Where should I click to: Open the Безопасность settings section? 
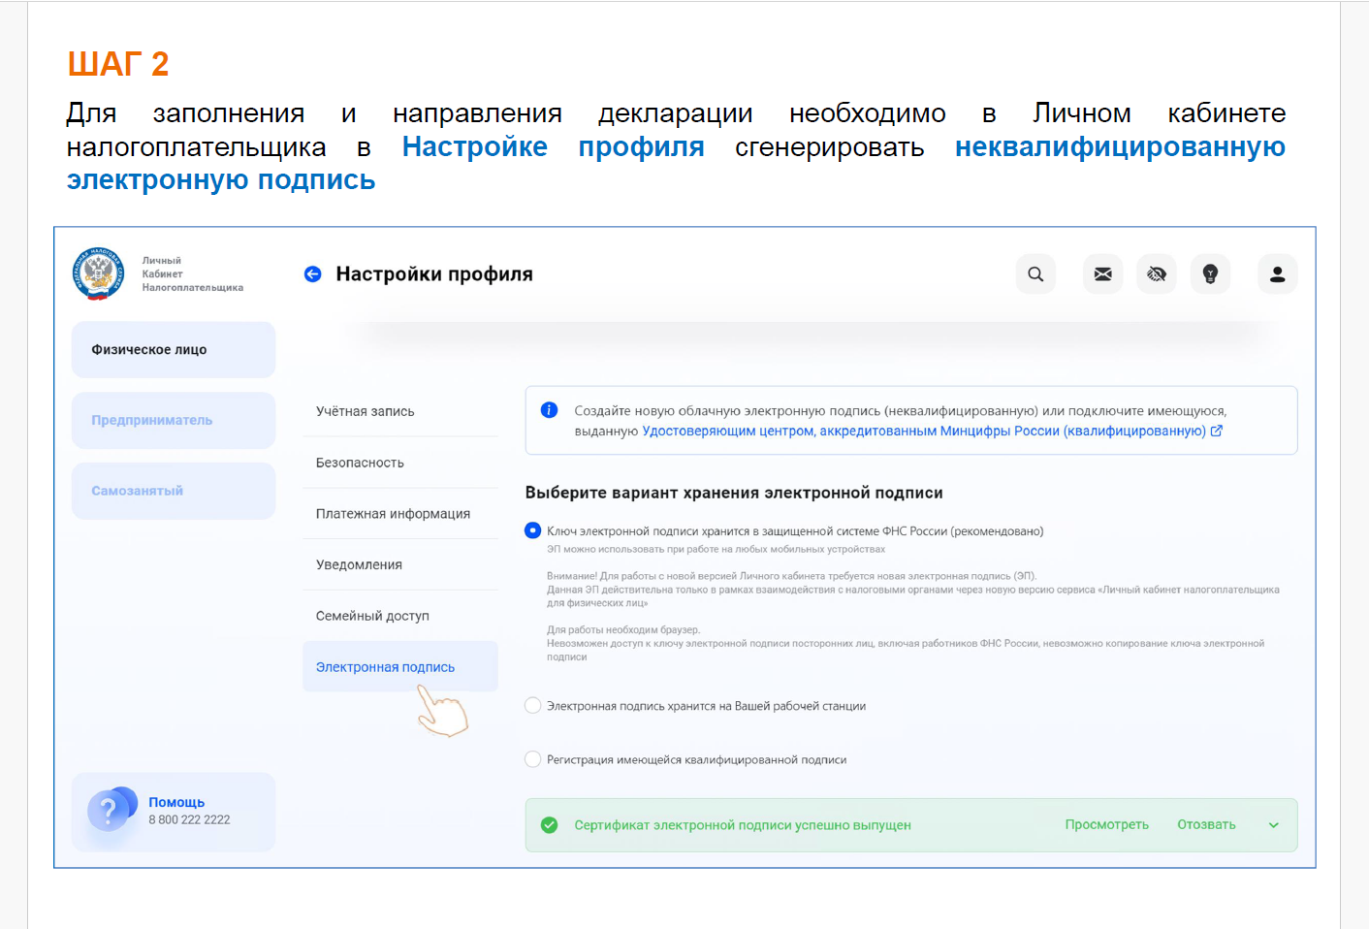coord(360,463)
